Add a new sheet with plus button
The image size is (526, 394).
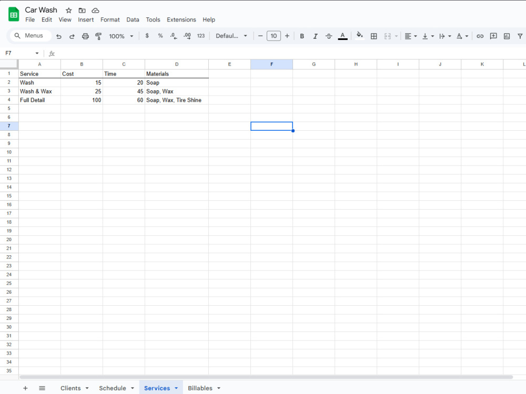pos(25,388)
